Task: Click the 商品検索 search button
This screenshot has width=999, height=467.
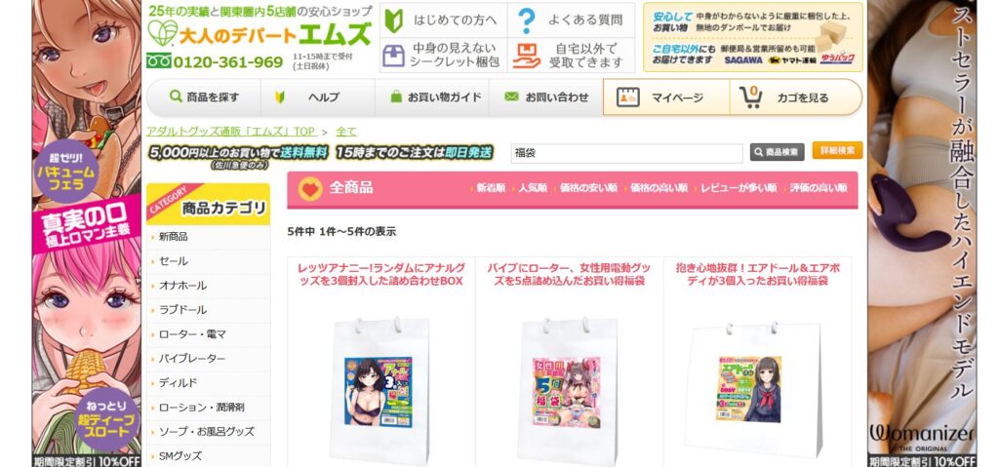Action: [x=777, y=152]
